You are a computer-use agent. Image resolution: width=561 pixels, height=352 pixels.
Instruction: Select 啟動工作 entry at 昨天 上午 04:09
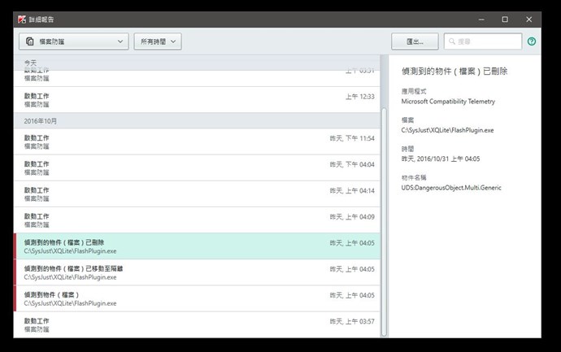click(195, 220)
